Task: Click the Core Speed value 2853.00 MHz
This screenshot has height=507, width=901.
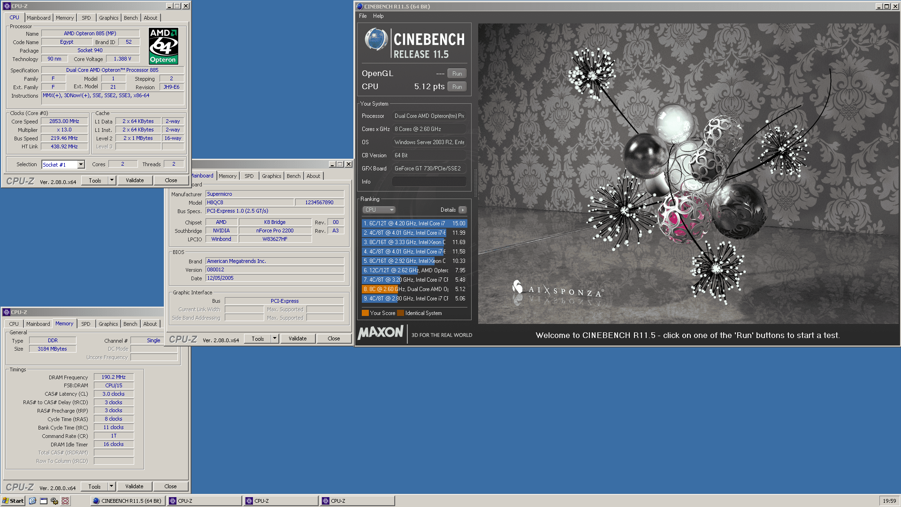Action: (x=64, y=121)
